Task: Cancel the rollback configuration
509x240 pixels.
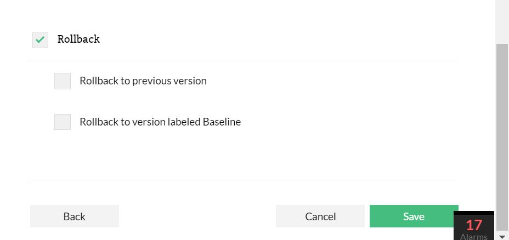Action: tap(320, 216)
